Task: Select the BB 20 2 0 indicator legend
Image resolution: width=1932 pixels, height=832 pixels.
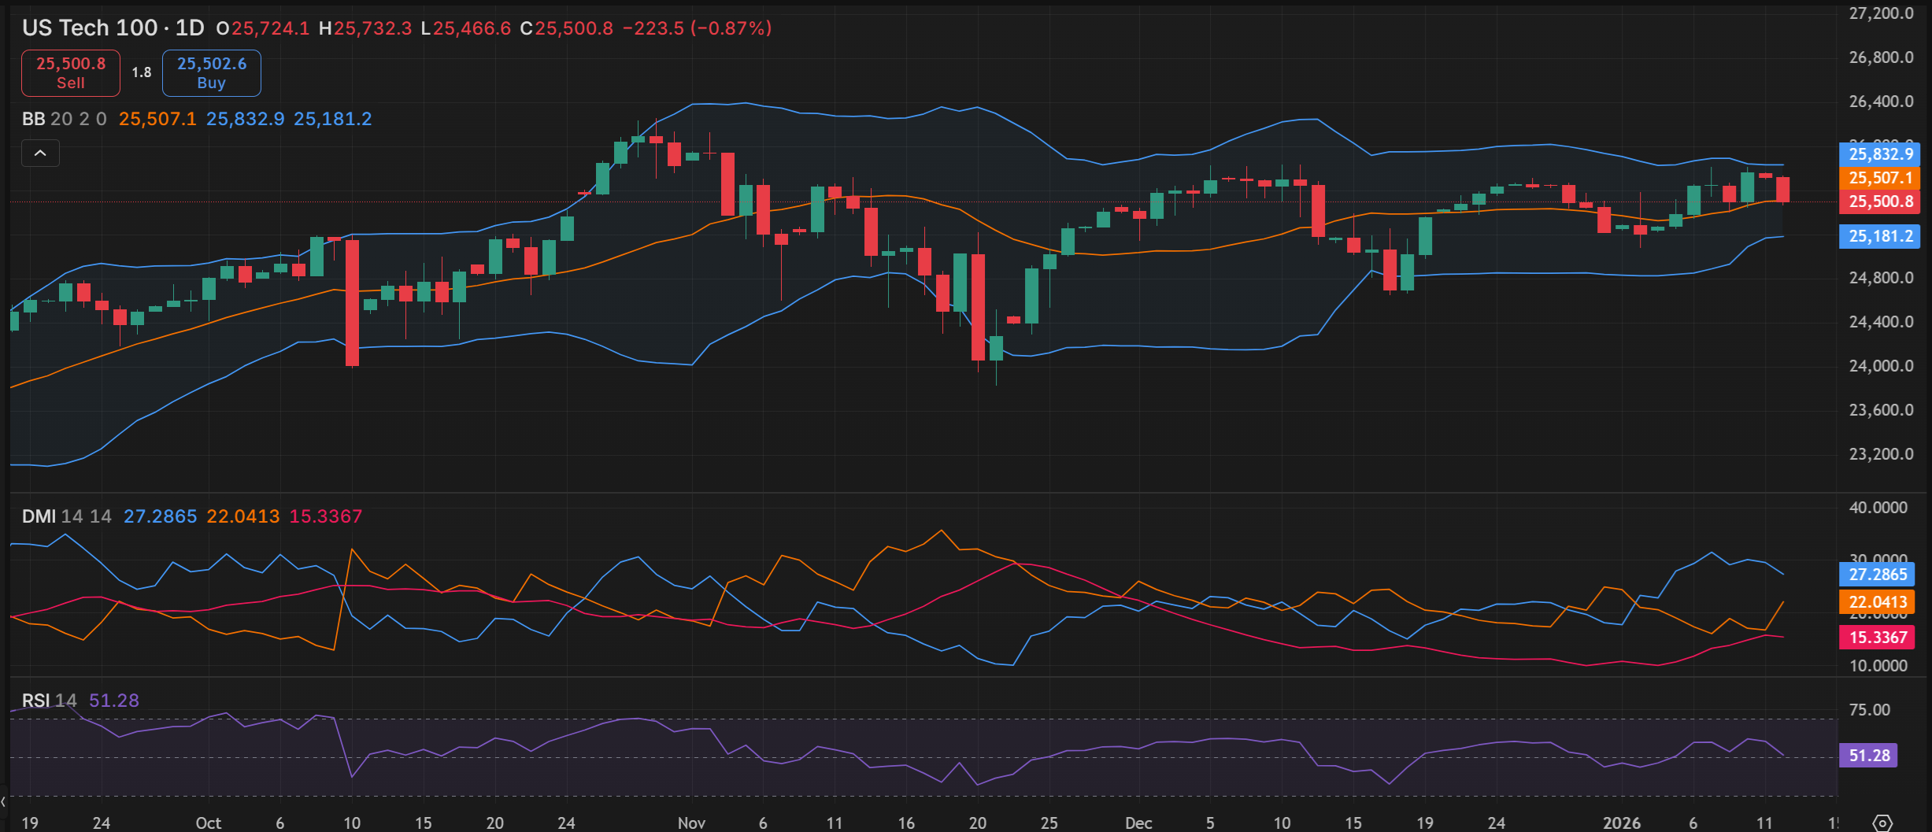Action: 64,119
